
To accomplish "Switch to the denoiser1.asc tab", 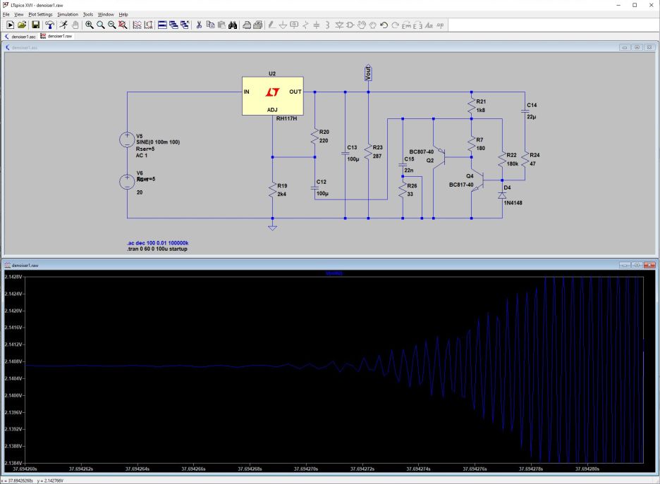I will [20, 37].
